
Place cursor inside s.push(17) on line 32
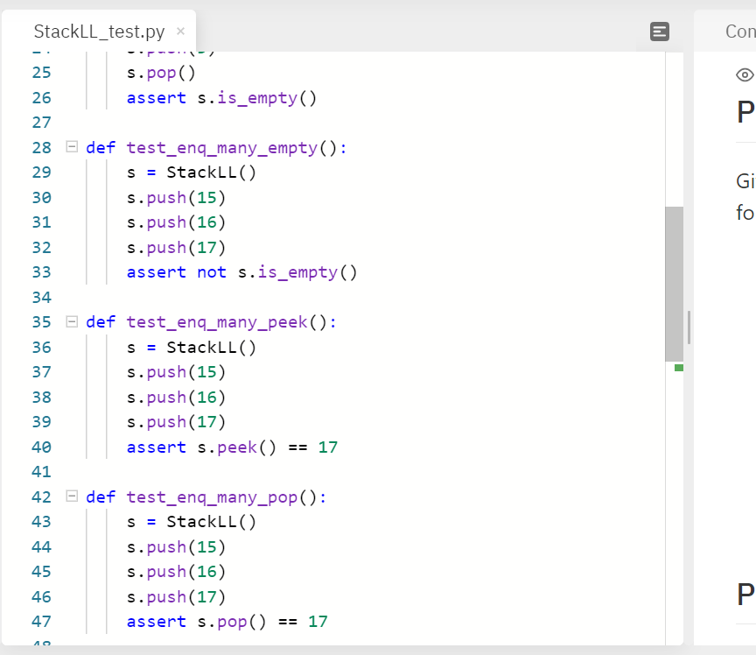175,247
